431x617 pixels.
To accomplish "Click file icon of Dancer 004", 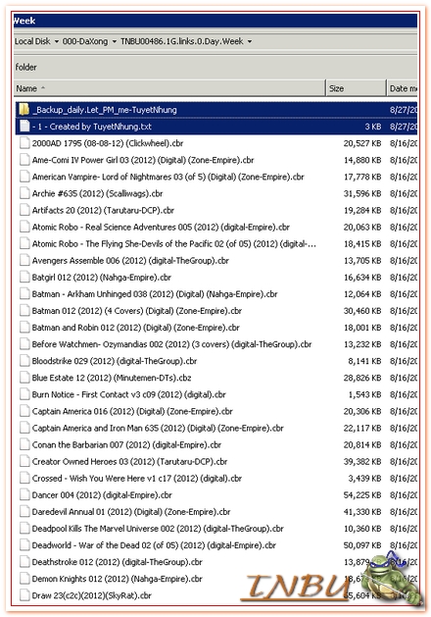I will pos(24,495).
